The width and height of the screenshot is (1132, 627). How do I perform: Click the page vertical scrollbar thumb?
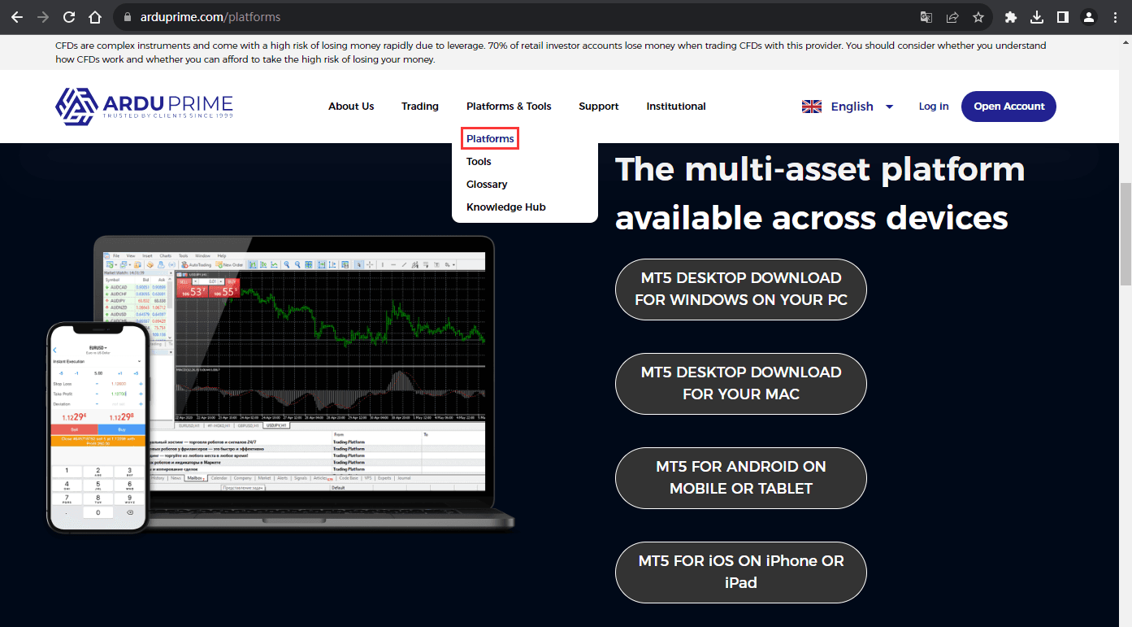click(1125, 233)
